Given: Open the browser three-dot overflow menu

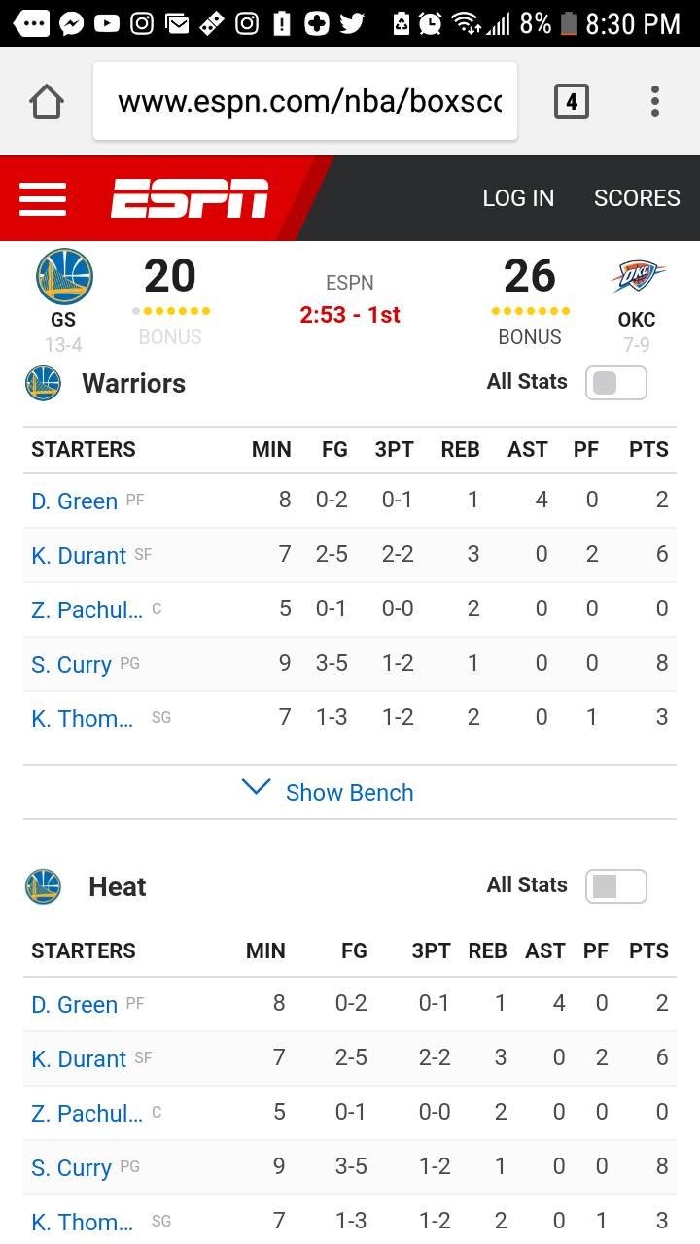Looking at the screenshot, I should pos(655,101).
